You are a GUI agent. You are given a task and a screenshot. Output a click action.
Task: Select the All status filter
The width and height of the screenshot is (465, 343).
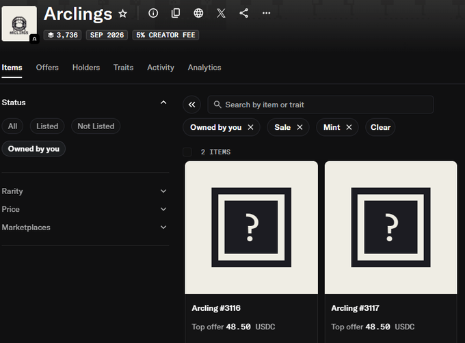pyautogui.click(x=12, y=126)
